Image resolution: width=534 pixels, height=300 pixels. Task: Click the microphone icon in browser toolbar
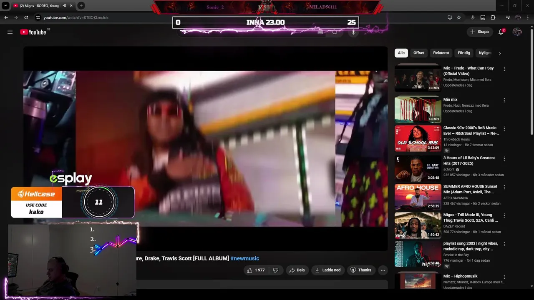click(x=473, y=17)
